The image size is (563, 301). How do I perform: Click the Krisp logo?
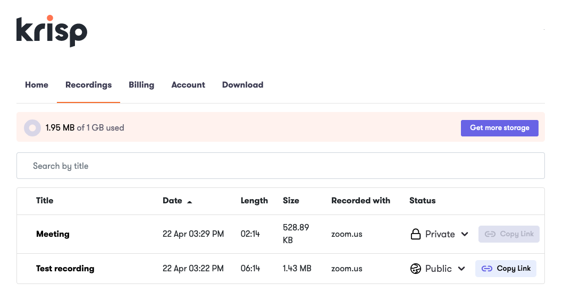pyautogui.click(x=52, y=31)
